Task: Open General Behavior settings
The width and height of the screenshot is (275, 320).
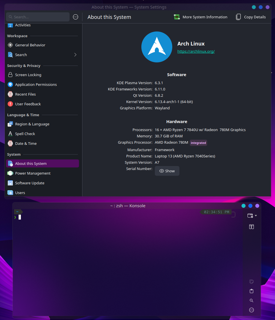Action: pos(42,45)
